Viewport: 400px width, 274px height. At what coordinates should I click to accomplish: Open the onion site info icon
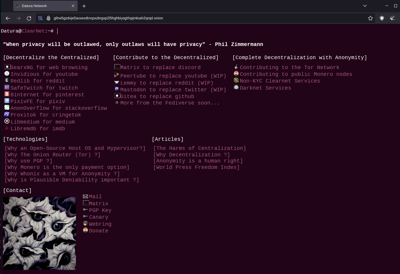49,18
